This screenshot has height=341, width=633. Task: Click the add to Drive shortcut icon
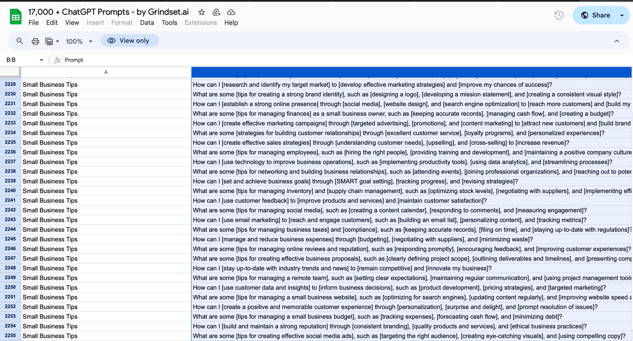tap(216, 12)
